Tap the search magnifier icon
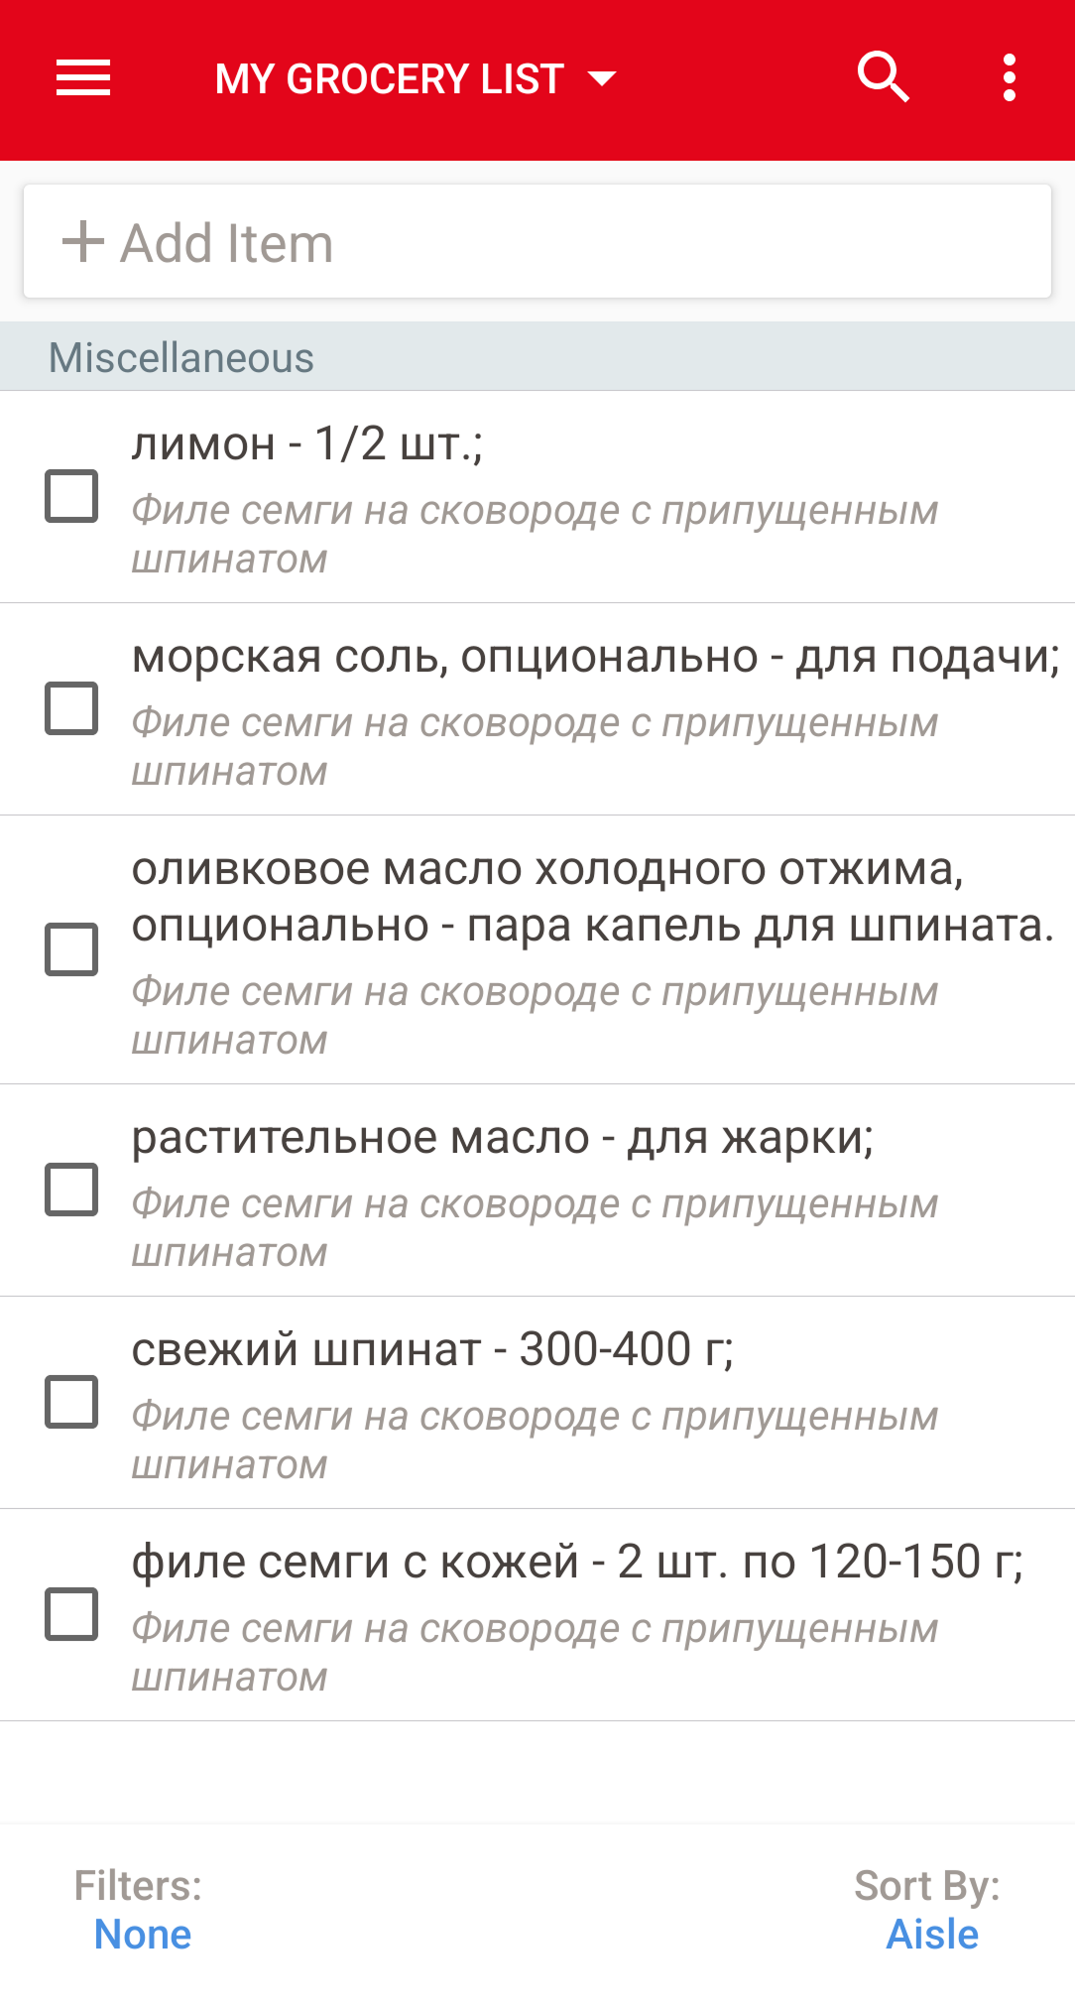1075x2009 pixels. [883, 77]
